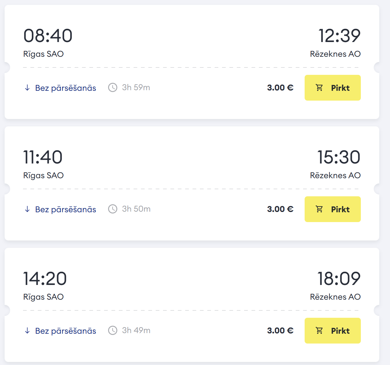Viewport: 390px width, 365px height.
Task: Click the down arrow on the 11:40 trip
Action: coord(27,209)
